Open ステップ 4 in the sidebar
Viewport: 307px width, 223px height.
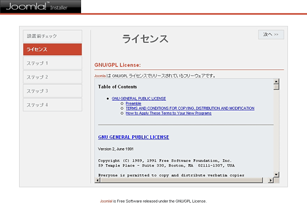[53, 105]
